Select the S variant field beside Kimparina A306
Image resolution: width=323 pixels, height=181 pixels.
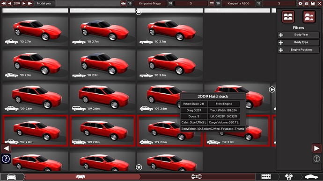pyautogui.click(x=279, y=3)
